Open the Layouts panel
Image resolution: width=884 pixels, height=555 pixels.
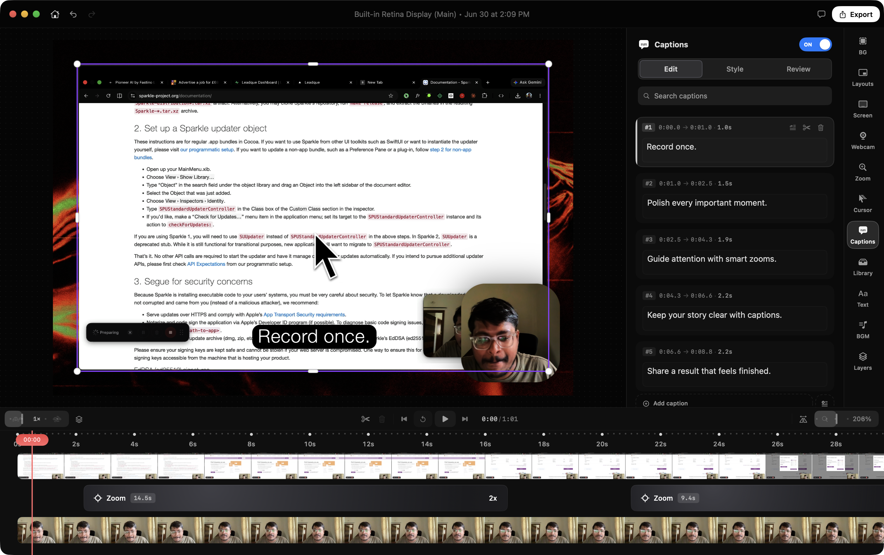coord(862,77)
